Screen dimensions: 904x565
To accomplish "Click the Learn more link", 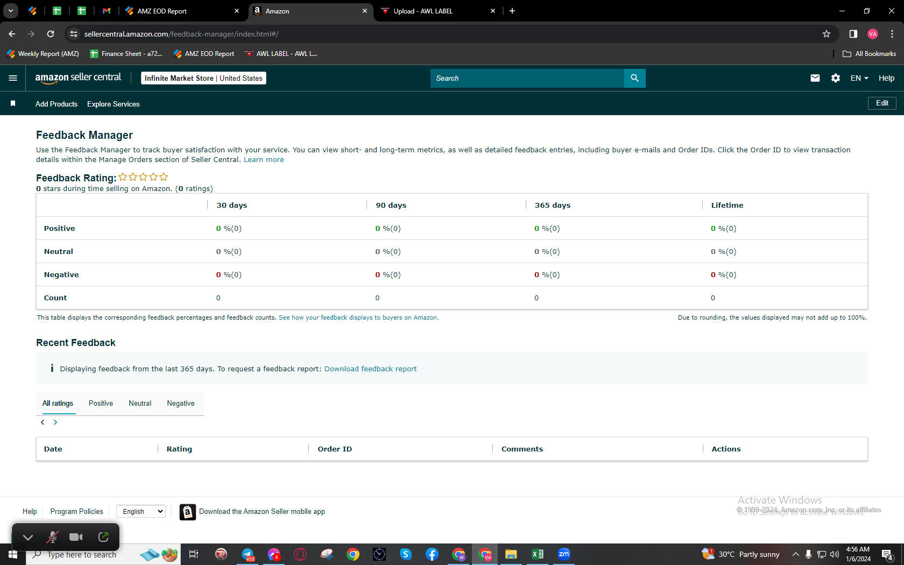I will click(x=264, y=160).
